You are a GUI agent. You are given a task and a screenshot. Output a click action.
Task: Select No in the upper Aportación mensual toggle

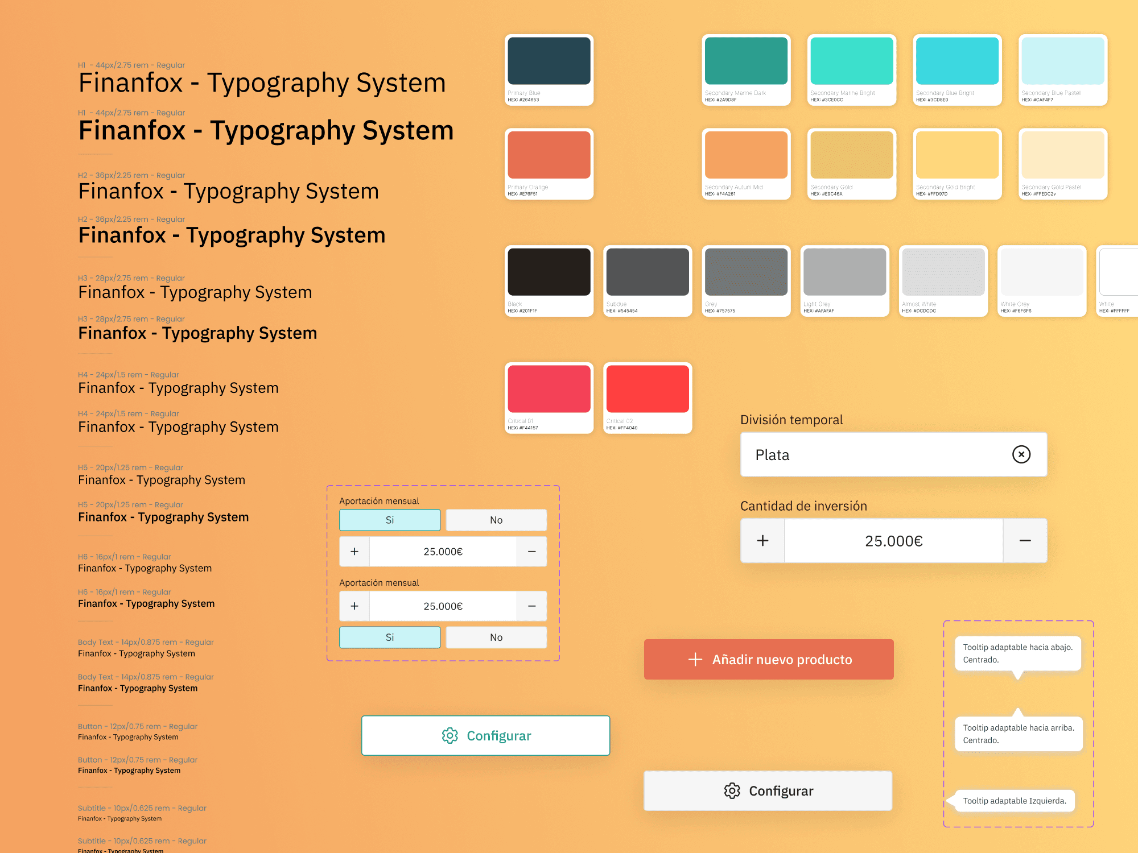click(x=496, y=520)
